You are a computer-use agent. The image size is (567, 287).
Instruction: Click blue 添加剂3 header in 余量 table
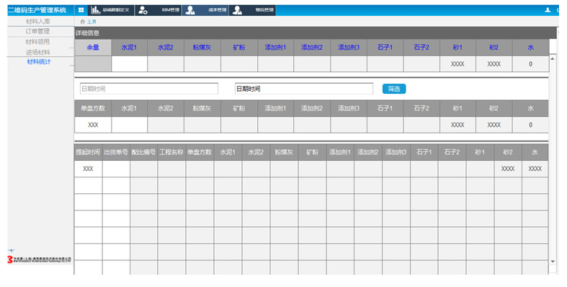[x=349, y=48]
